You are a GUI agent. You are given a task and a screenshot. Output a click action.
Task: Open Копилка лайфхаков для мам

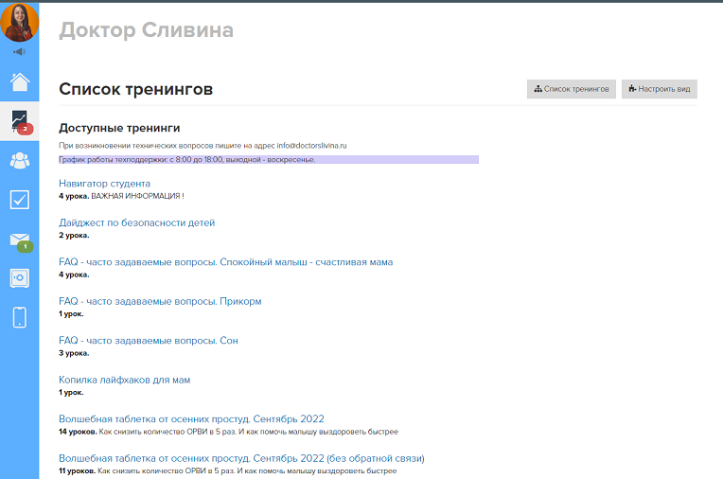pyautogui.click(x=124, y=380)
